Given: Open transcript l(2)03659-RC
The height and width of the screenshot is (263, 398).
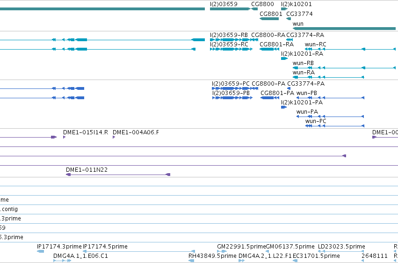Looking at the screenshot, I should (229, 44).
